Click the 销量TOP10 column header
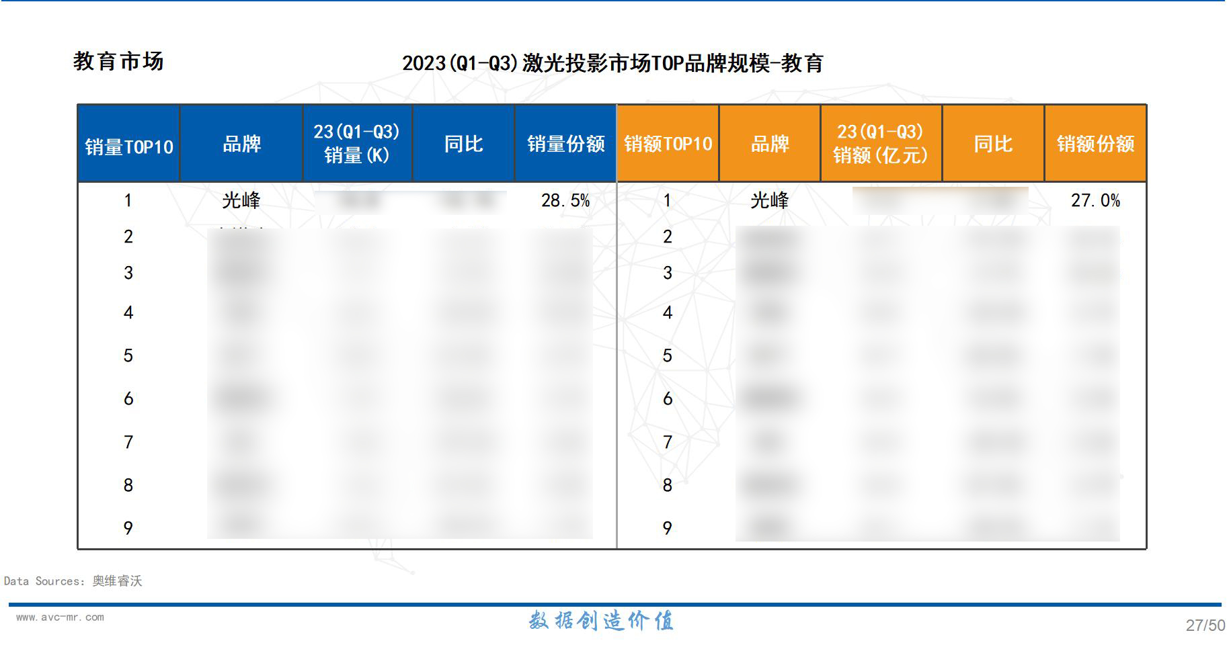The height and width of the screenshot is (645, 1229). (128, 143)
